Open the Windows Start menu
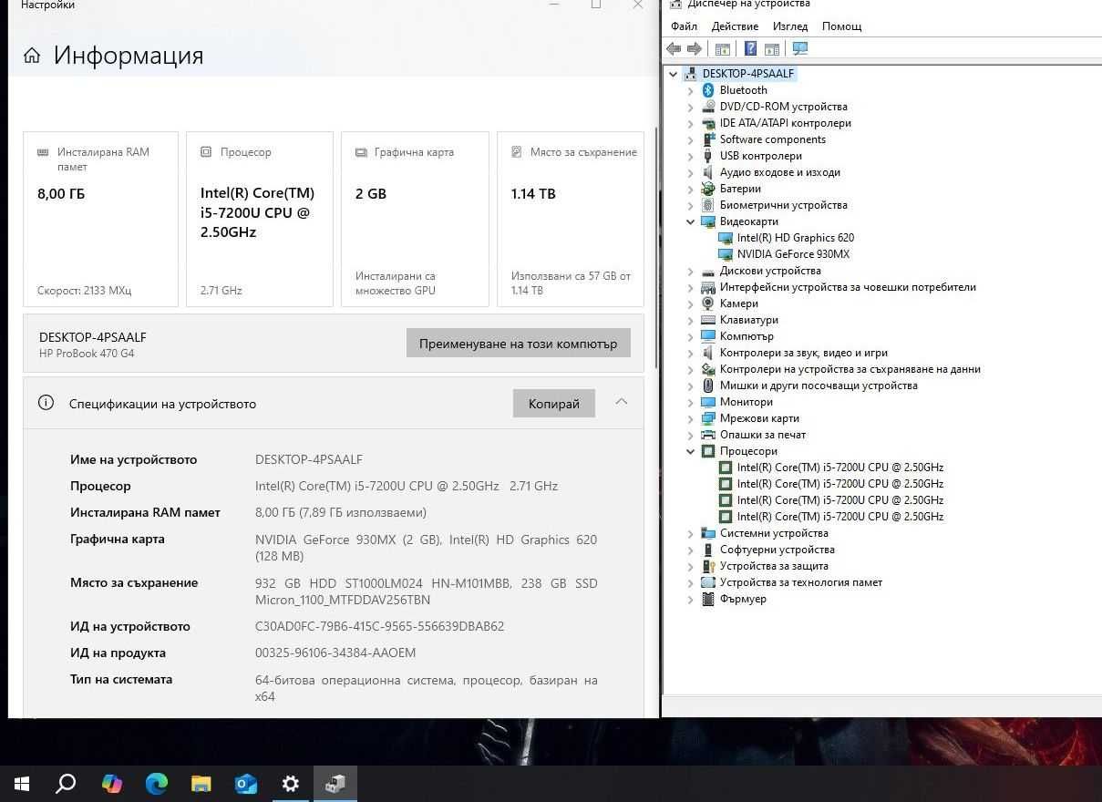 pos(22,783)
